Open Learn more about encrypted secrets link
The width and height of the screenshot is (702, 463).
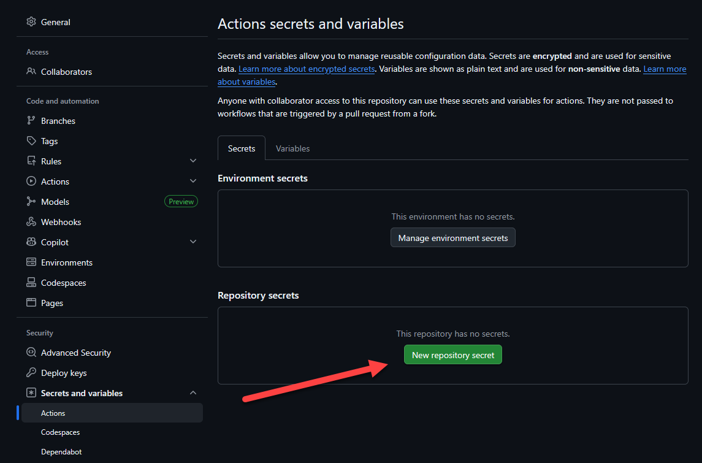click(x=307, y=69)
